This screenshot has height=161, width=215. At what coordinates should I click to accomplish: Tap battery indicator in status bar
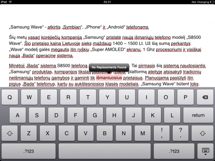(212, 2)
